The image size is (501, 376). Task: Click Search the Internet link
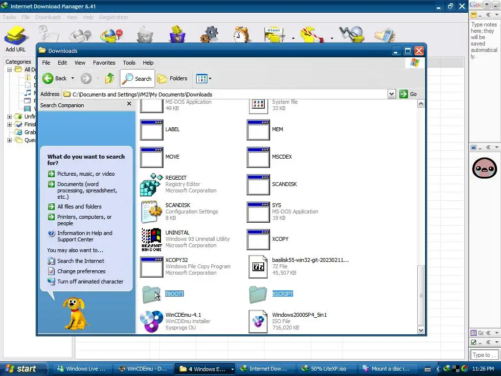[81, 261]
